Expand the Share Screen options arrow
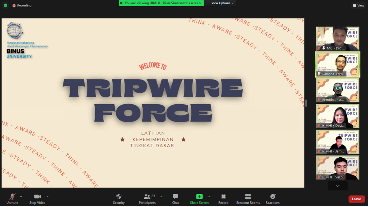The image size is (369, 207). (210, 196)
